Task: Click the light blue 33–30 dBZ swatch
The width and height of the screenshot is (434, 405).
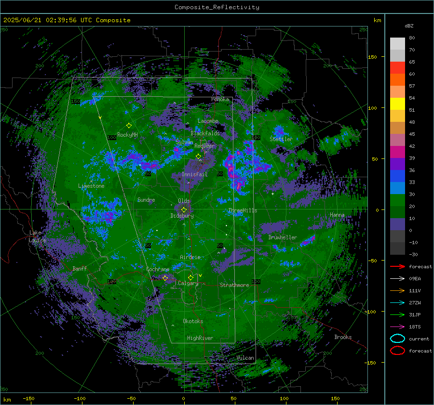Action: (397, 188)
